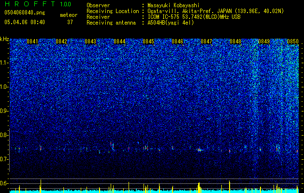Click the 0843 time marker

90,41
